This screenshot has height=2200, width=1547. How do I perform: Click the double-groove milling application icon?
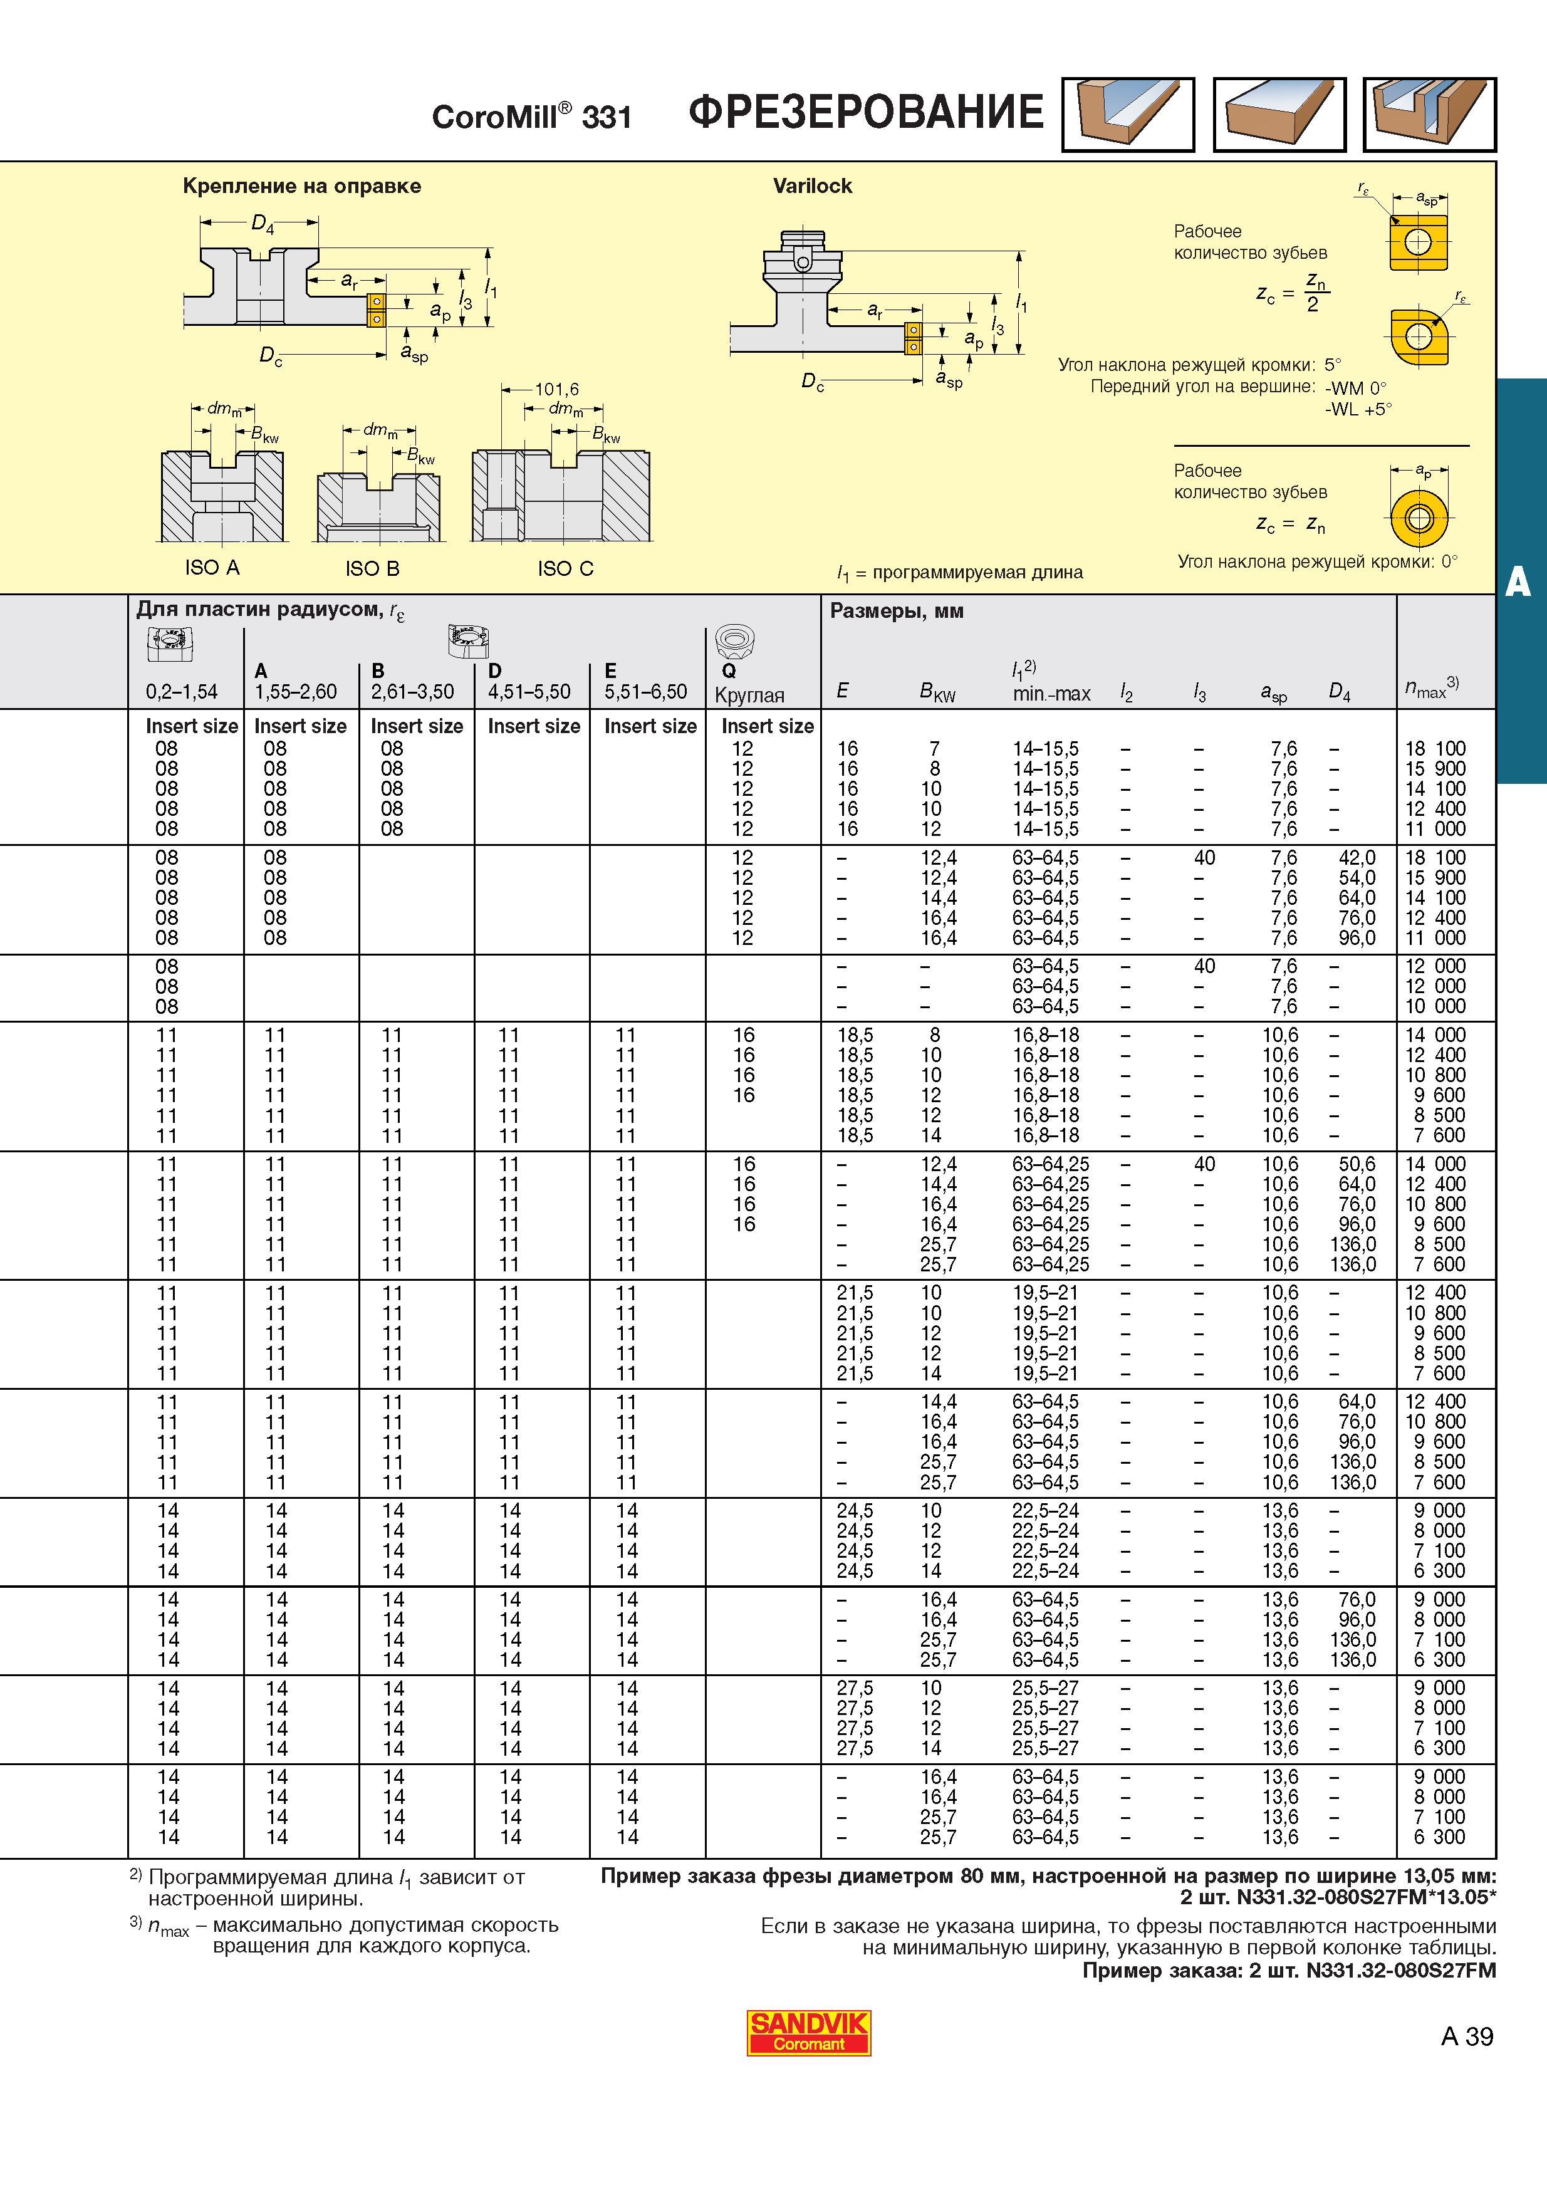coord(1429,115)
